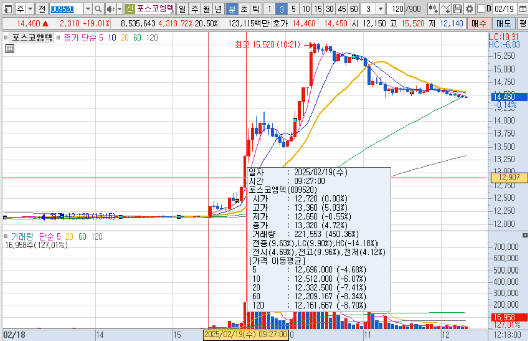Click the stock code field 009520
The height and width of the screenshot is (341, 528).
pos(67,9)
